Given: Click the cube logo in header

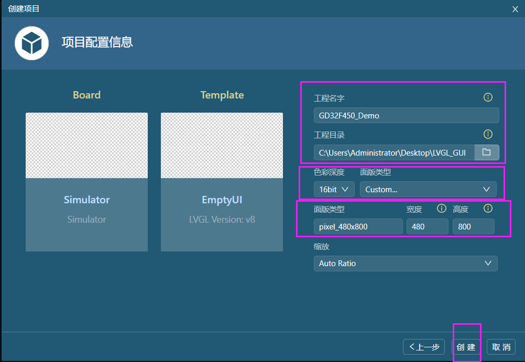Looking at the screenshot, I should click(32, 43).
